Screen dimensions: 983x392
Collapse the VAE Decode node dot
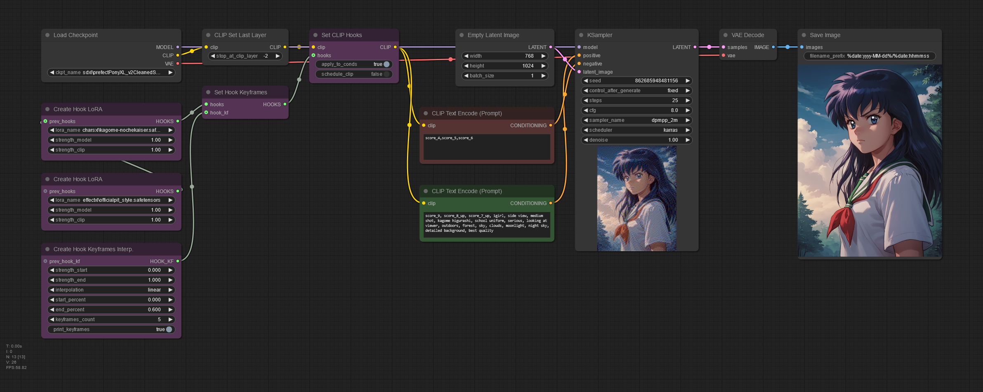(x=725, y=35)
